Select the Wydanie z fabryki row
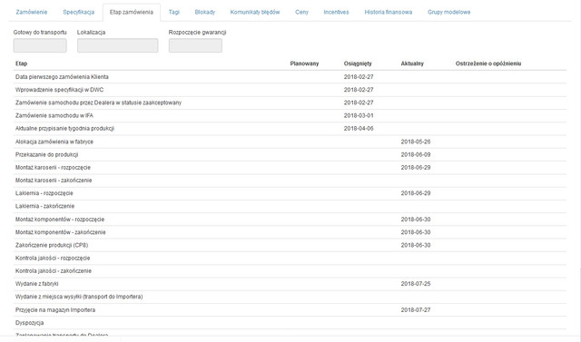 pos(290,284)
